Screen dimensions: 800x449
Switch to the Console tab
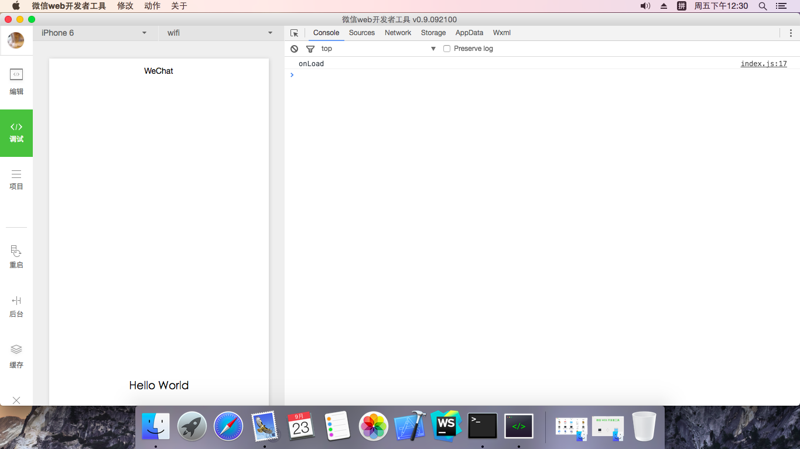[326, 33]
